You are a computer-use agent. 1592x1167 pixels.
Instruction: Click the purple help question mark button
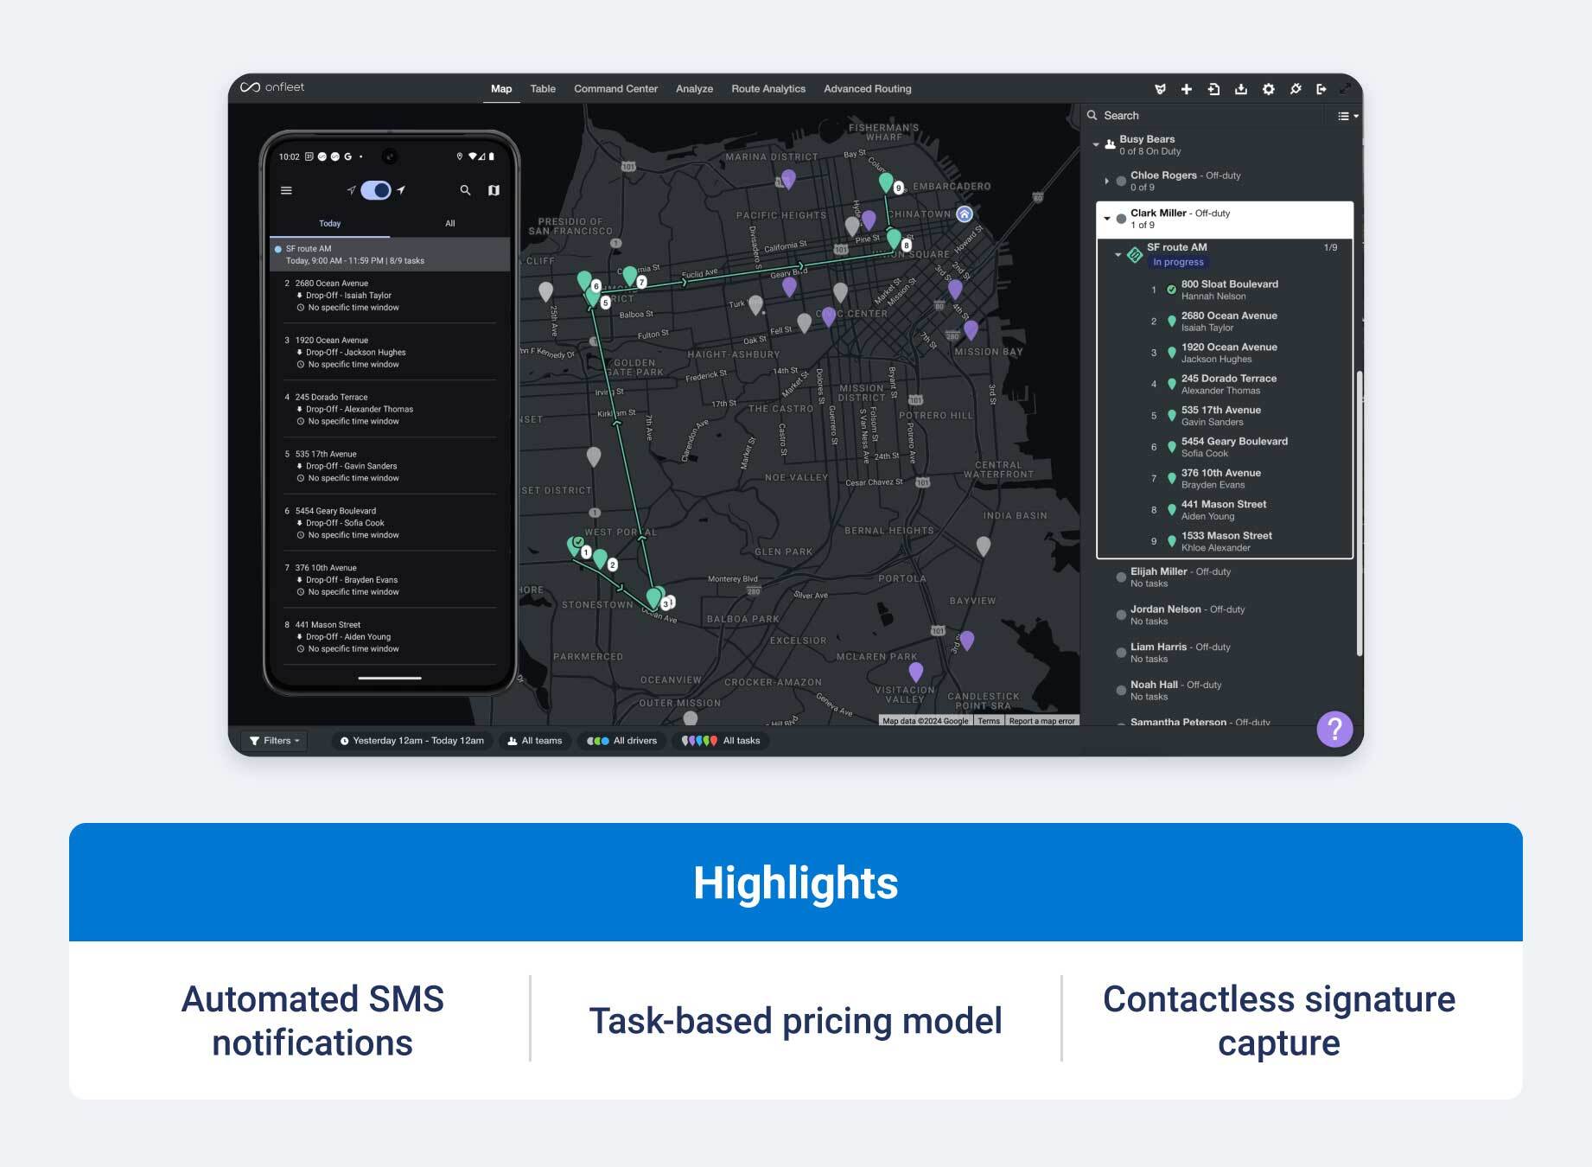[1334, 729]
